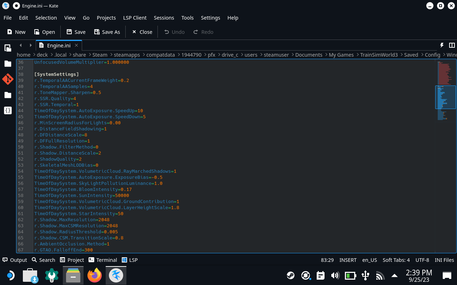Go to next tab arrow

31,46
